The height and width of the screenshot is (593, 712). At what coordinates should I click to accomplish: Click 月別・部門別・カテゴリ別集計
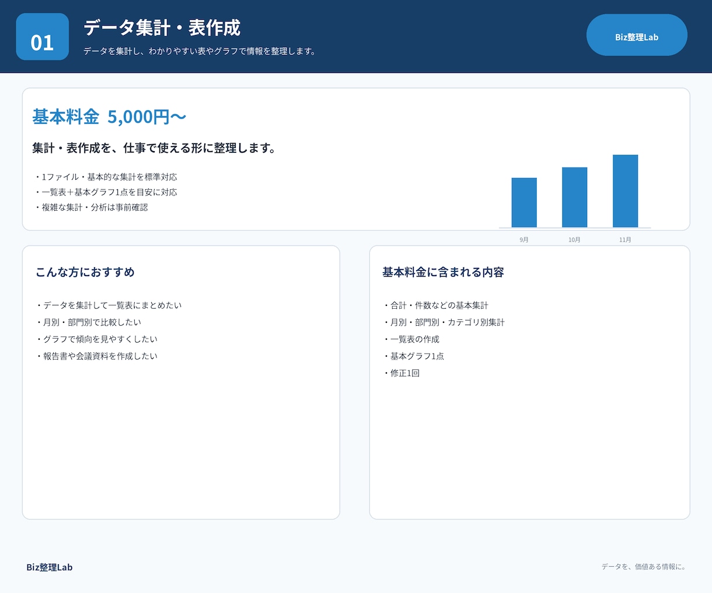click(444, 322)
